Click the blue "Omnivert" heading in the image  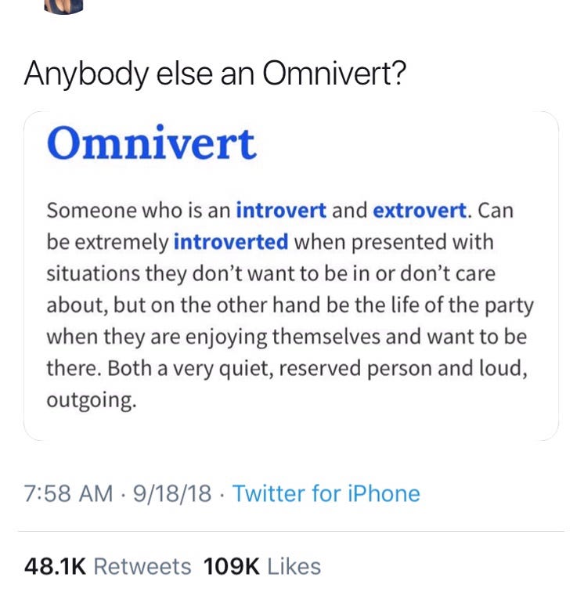click(151, 143)
